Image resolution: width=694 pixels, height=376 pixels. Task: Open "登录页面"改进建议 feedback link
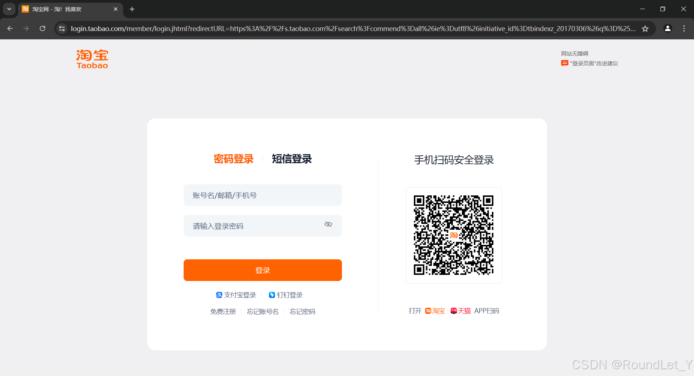pyautogui.click(x=590, y=63)
